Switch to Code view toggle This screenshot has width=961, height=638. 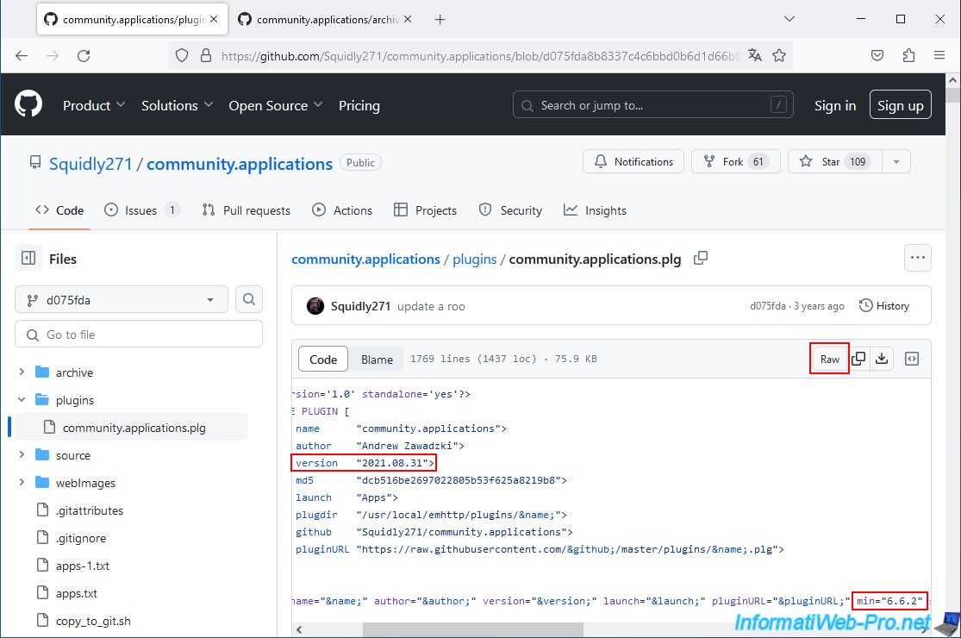323,360
